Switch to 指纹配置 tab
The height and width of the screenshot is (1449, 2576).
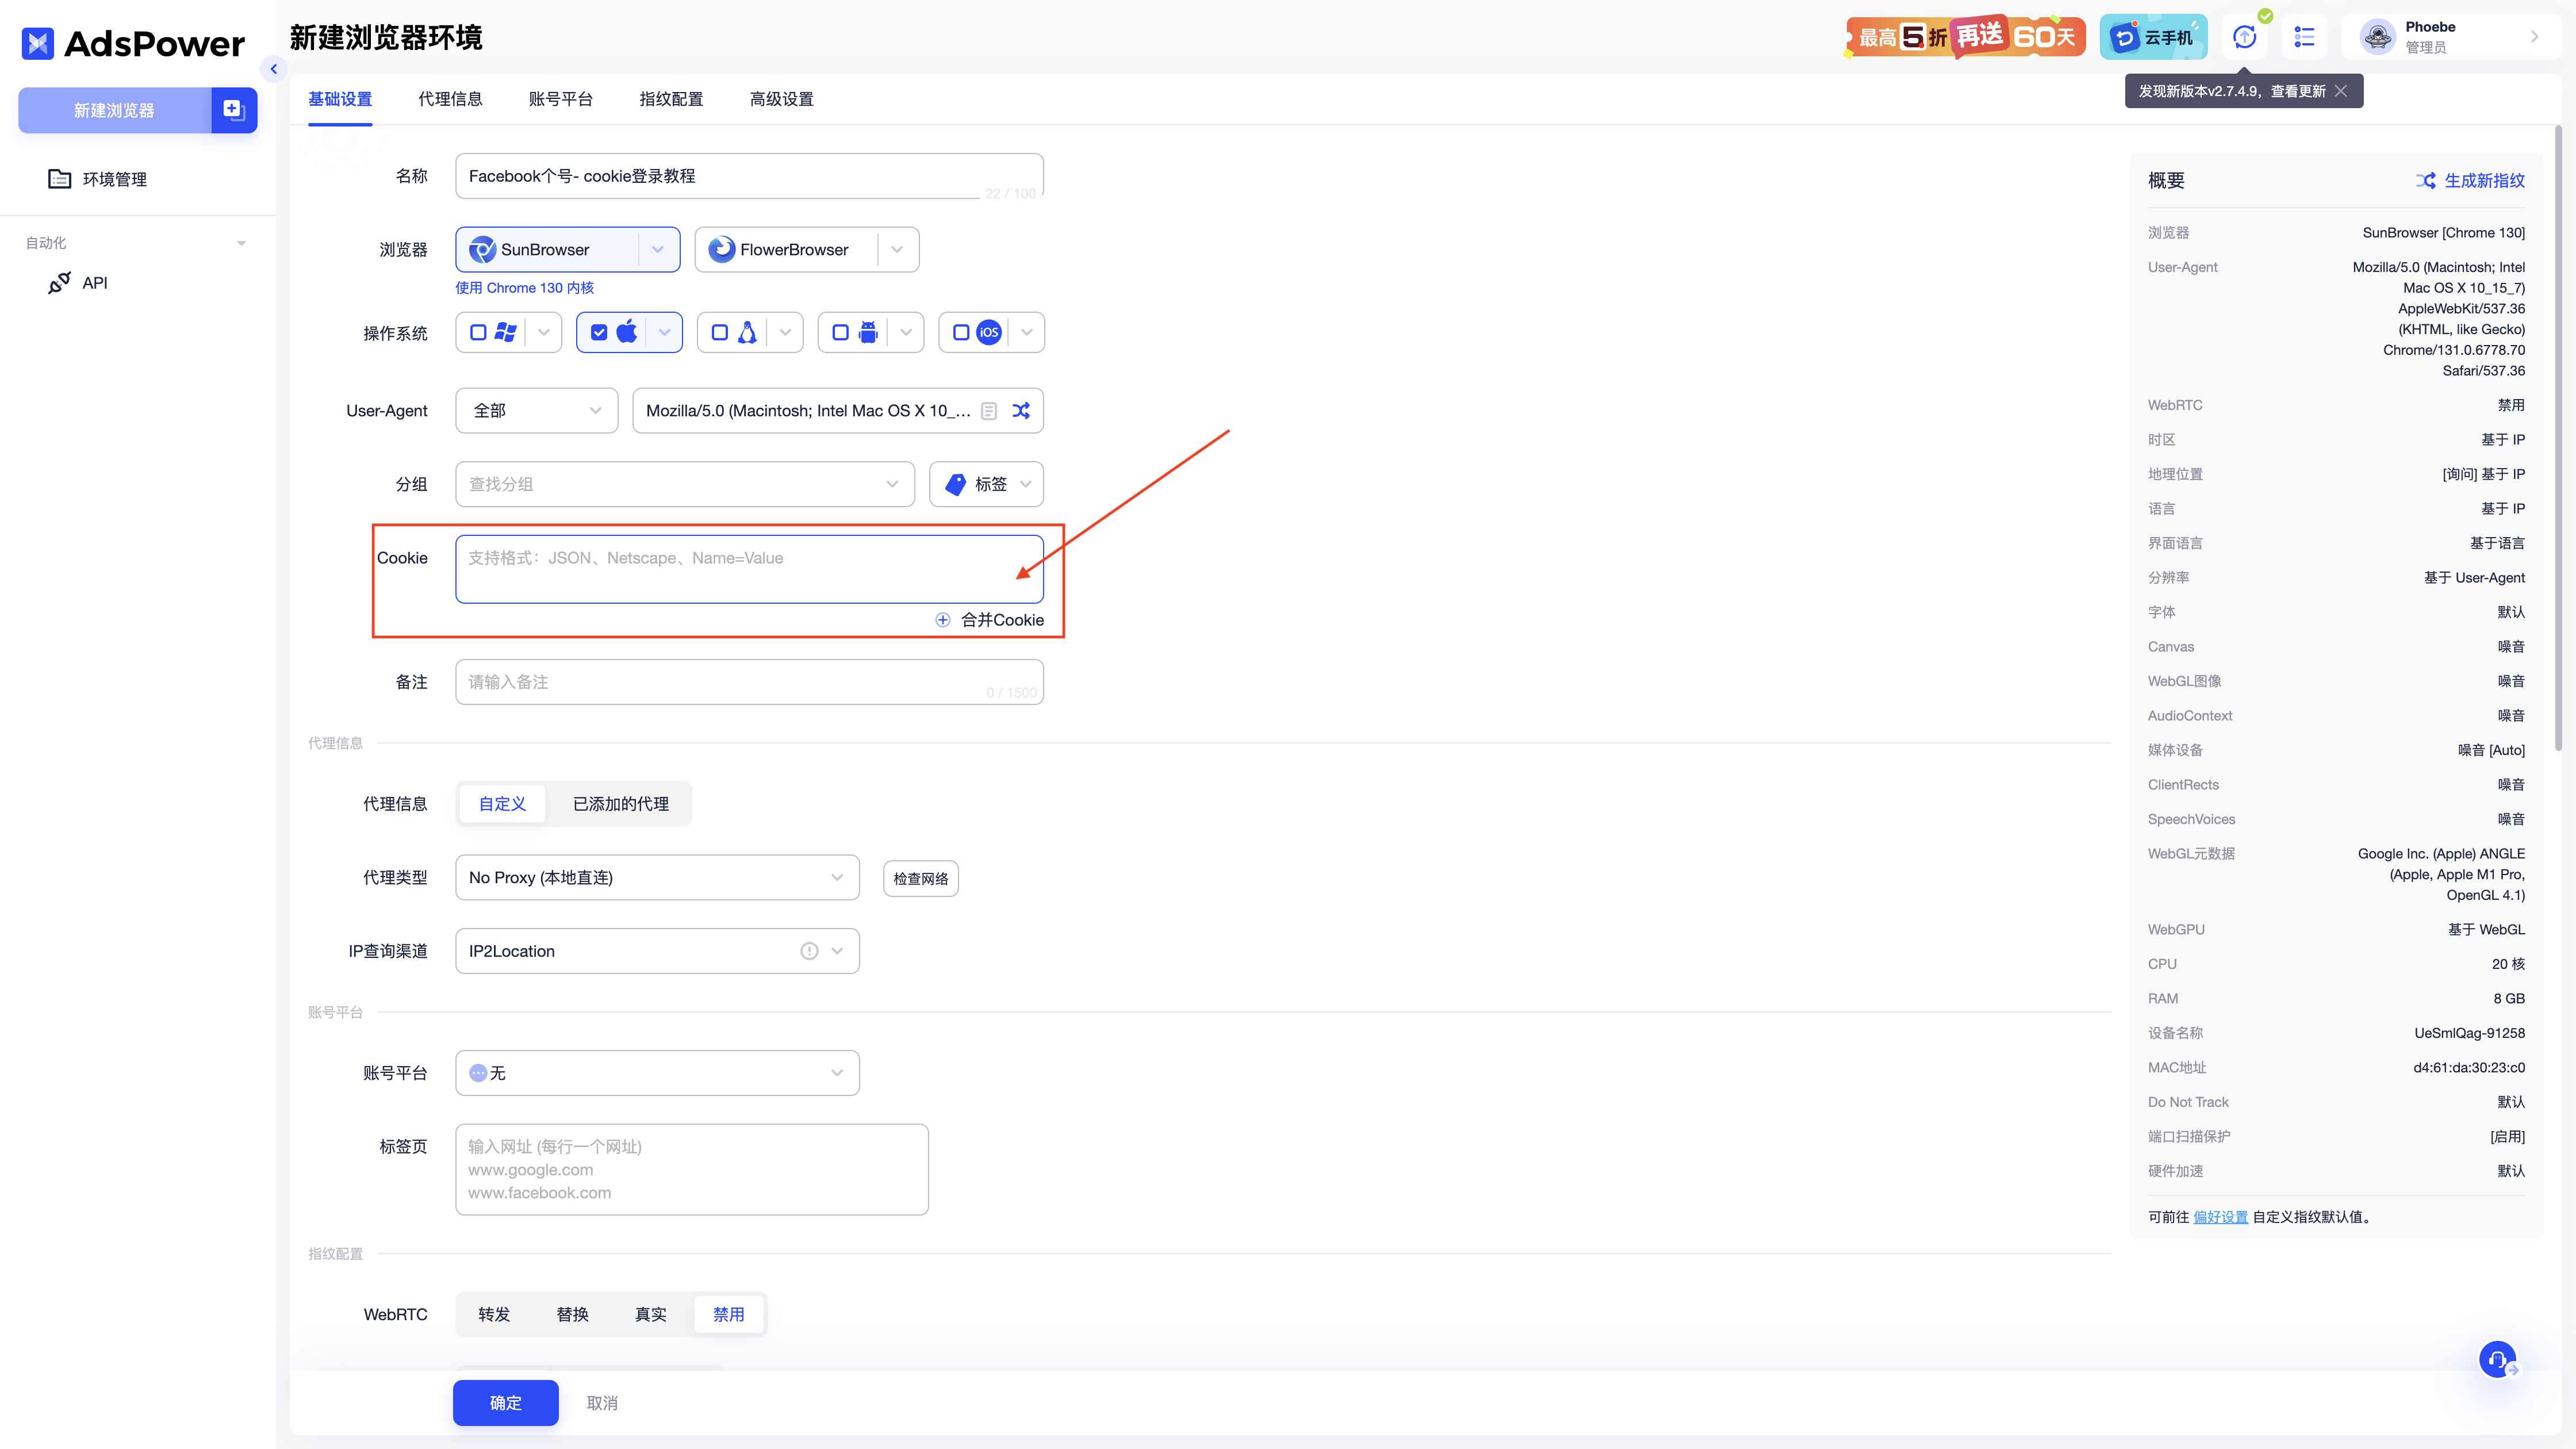[671, 99]
